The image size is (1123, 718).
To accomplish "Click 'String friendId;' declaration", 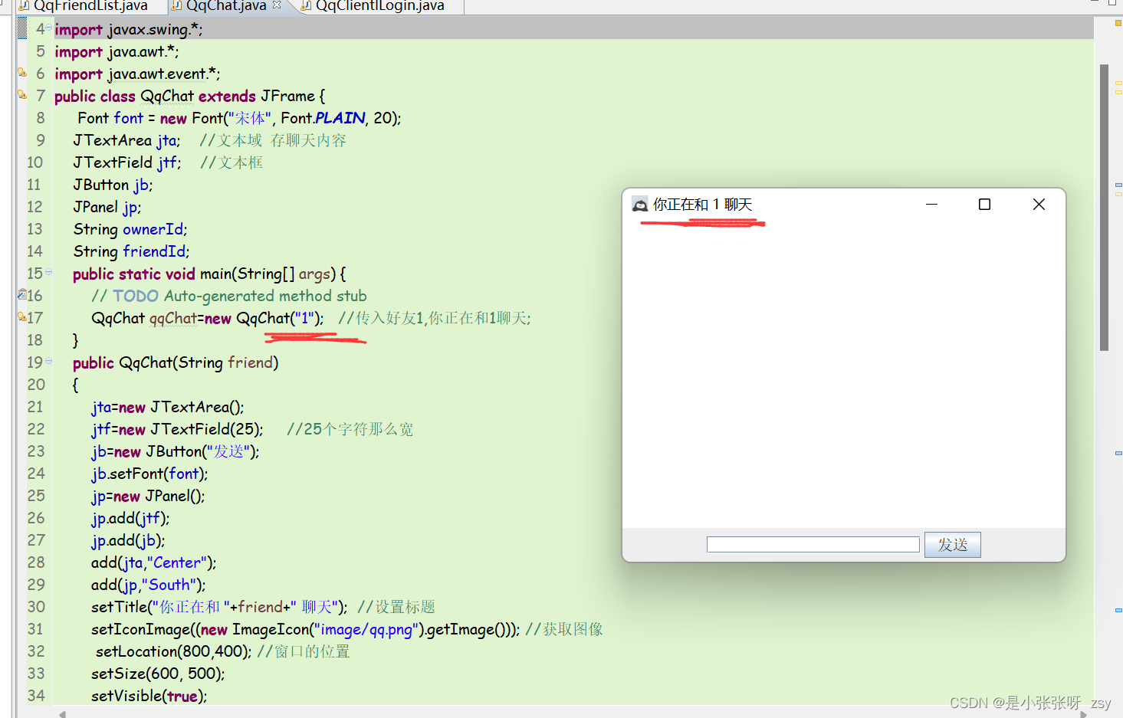I will pos(131,251).
